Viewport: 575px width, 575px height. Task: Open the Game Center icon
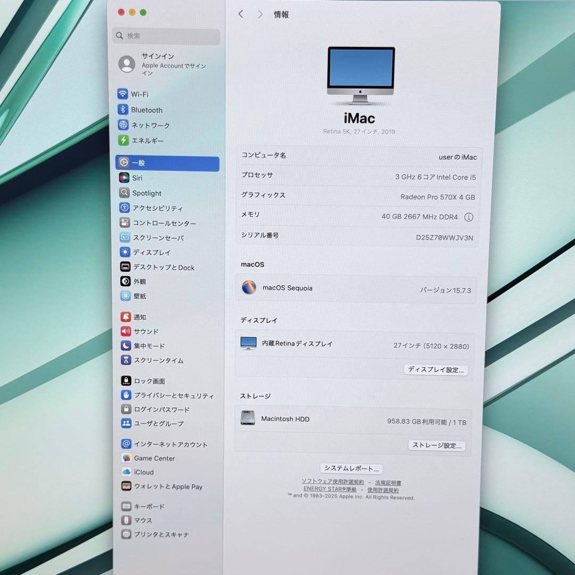tap(127, 458)
